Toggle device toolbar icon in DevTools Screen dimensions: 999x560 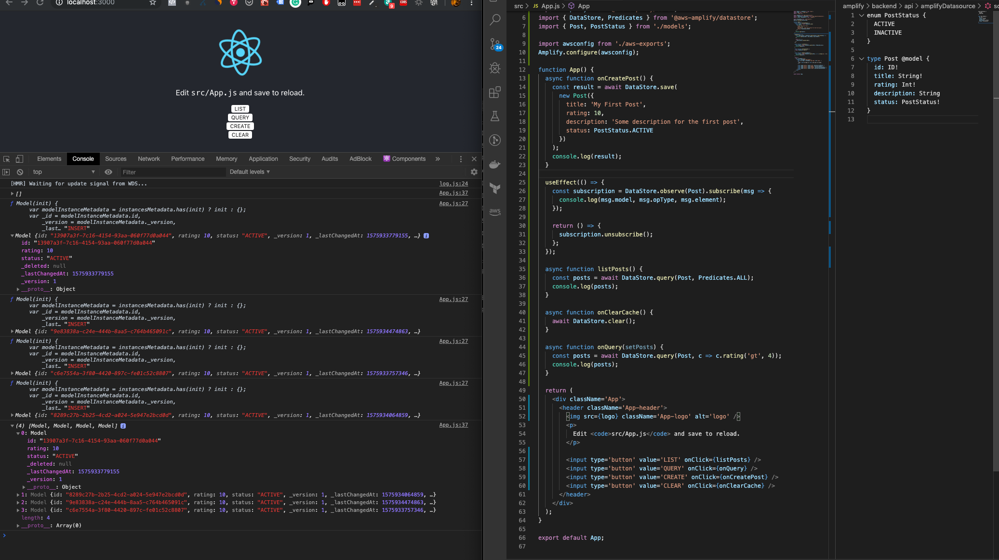19,159
